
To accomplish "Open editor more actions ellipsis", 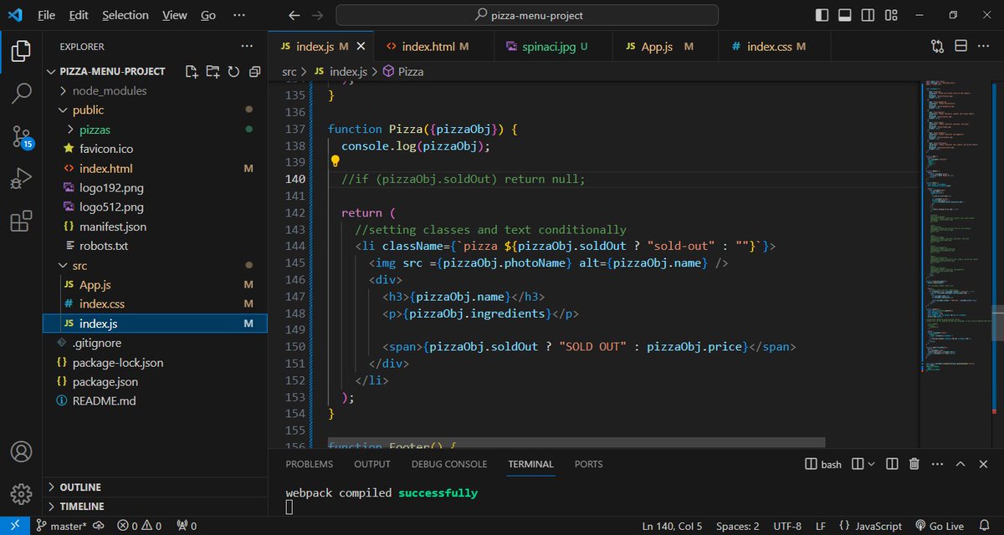I will click(984, 47).
